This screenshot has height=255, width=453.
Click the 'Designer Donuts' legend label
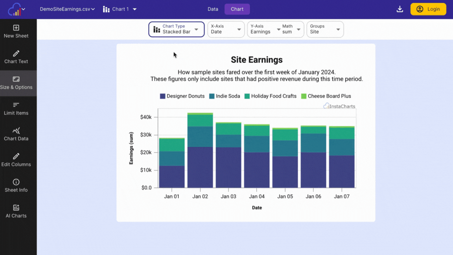[x=186, y=96]
